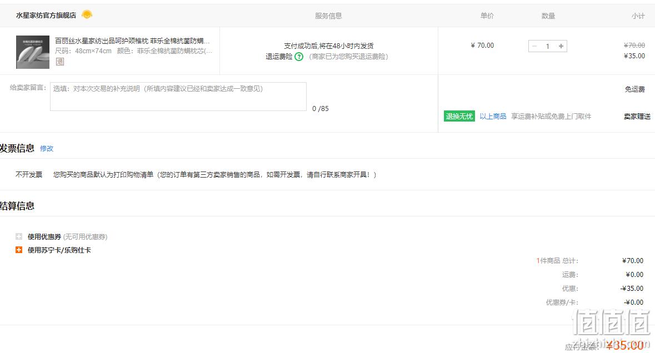Click the 优惠 discount amount -¥35.00
Viewport: 655px width, 353px height.
(x=632, y=288)
